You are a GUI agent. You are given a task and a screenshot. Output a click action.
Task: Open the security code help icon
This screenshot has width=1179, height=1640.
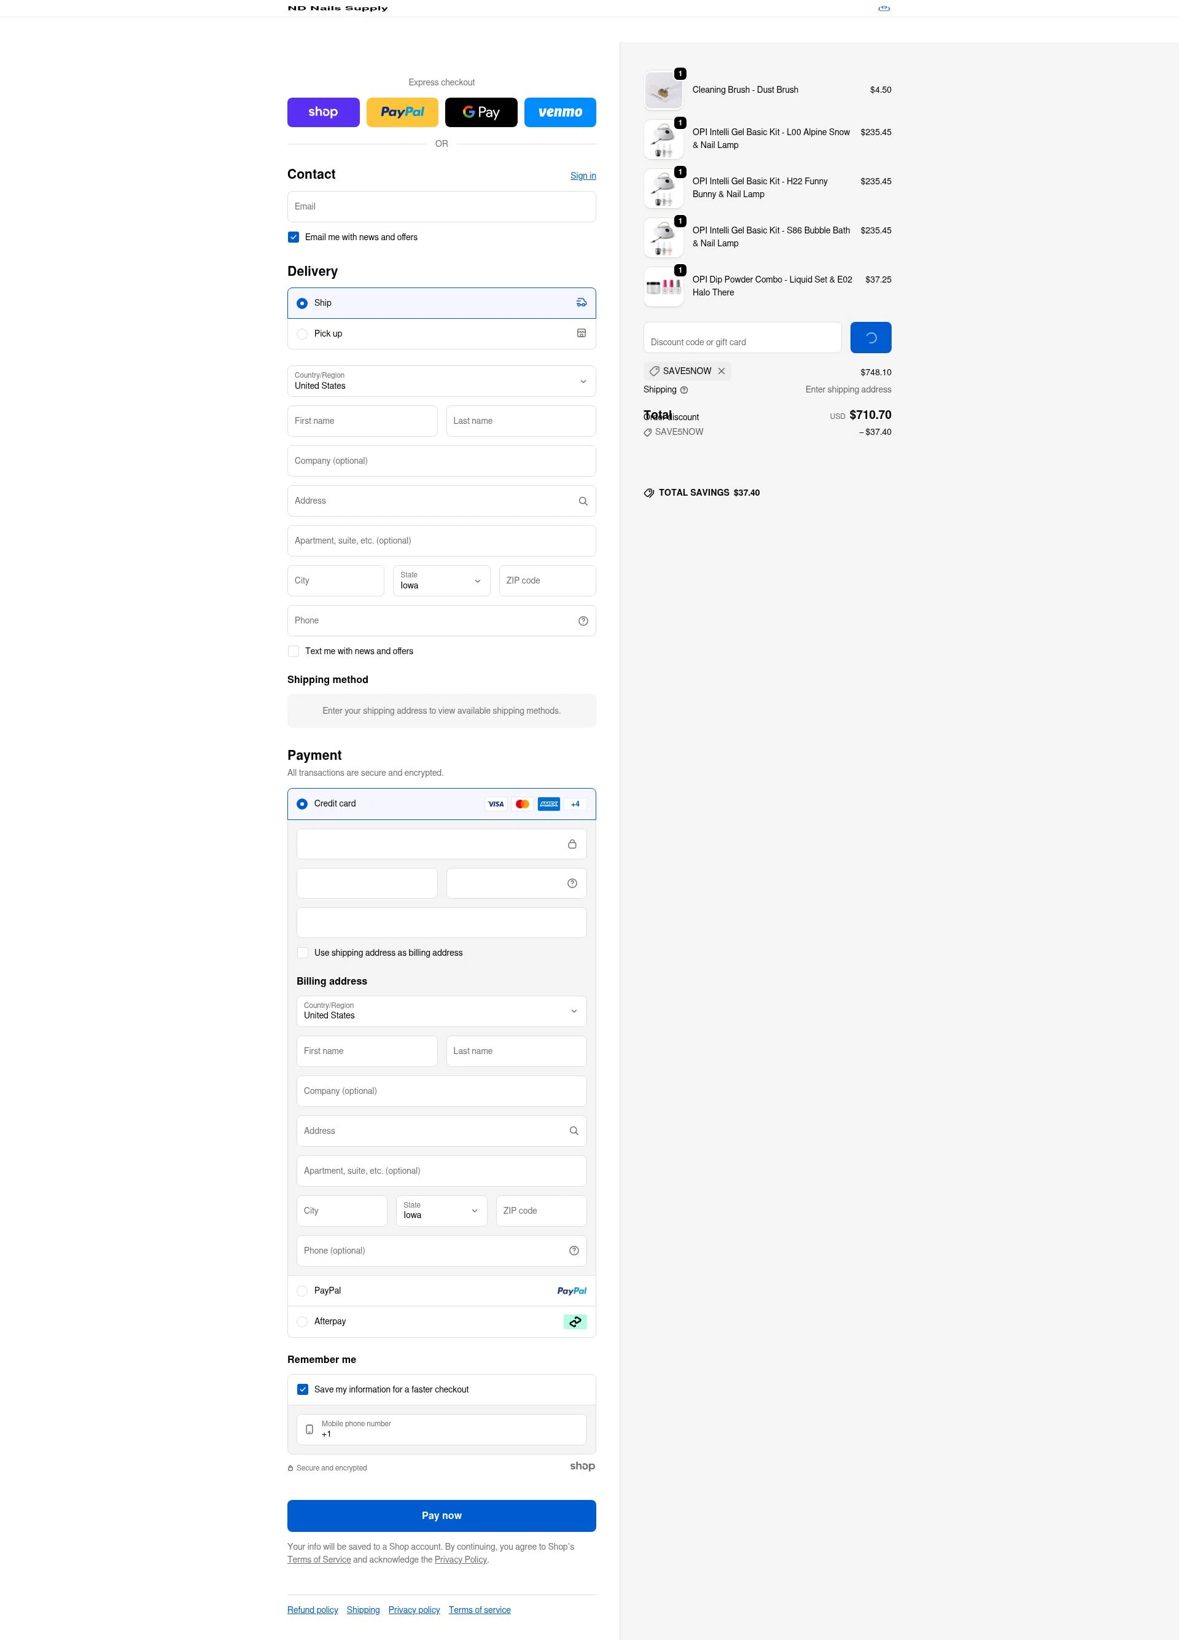(571, 883)
